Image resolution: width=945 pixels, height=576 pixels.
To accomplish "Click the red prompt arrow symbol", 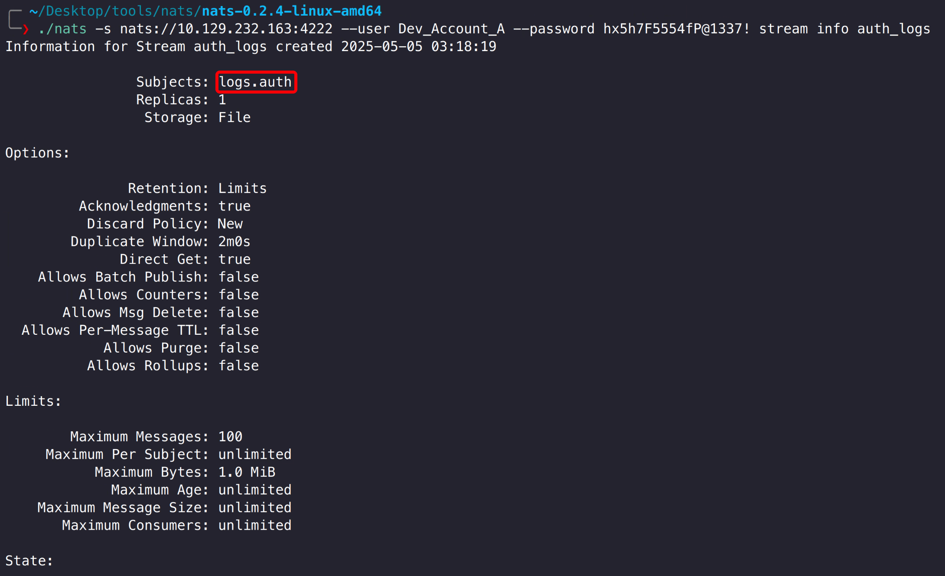I will coord(26,29).
